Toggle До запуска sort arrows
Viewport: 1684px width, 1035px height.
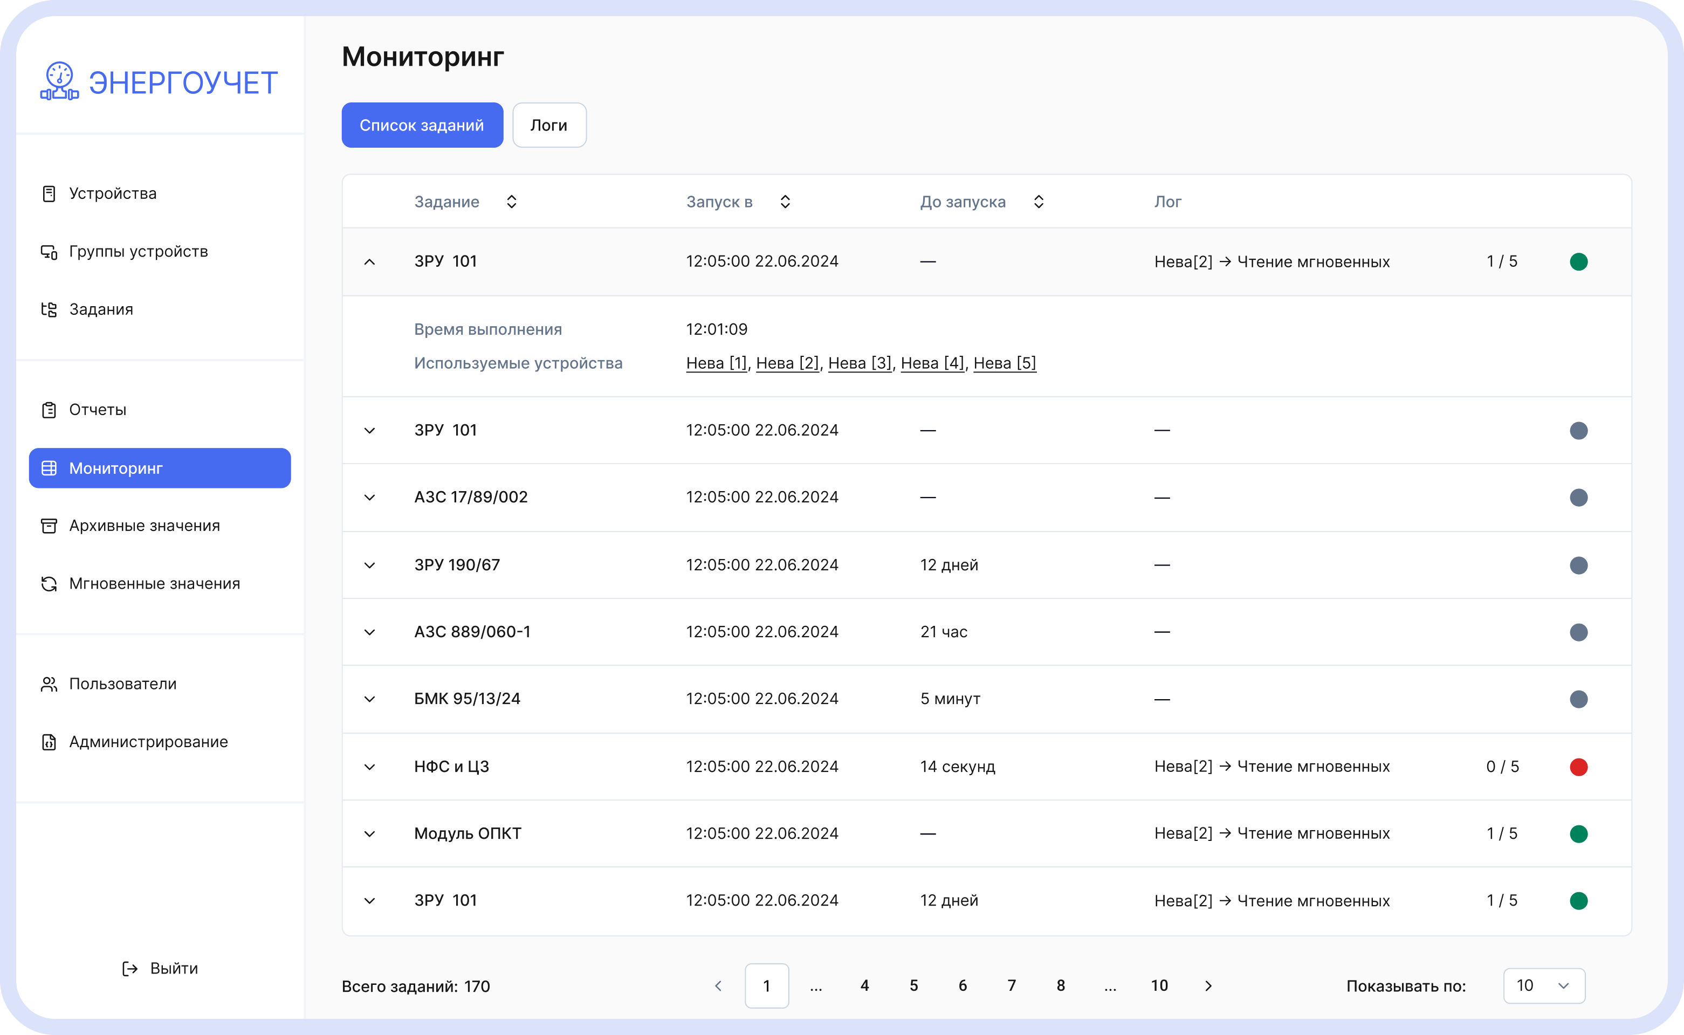click(1039, 202)
